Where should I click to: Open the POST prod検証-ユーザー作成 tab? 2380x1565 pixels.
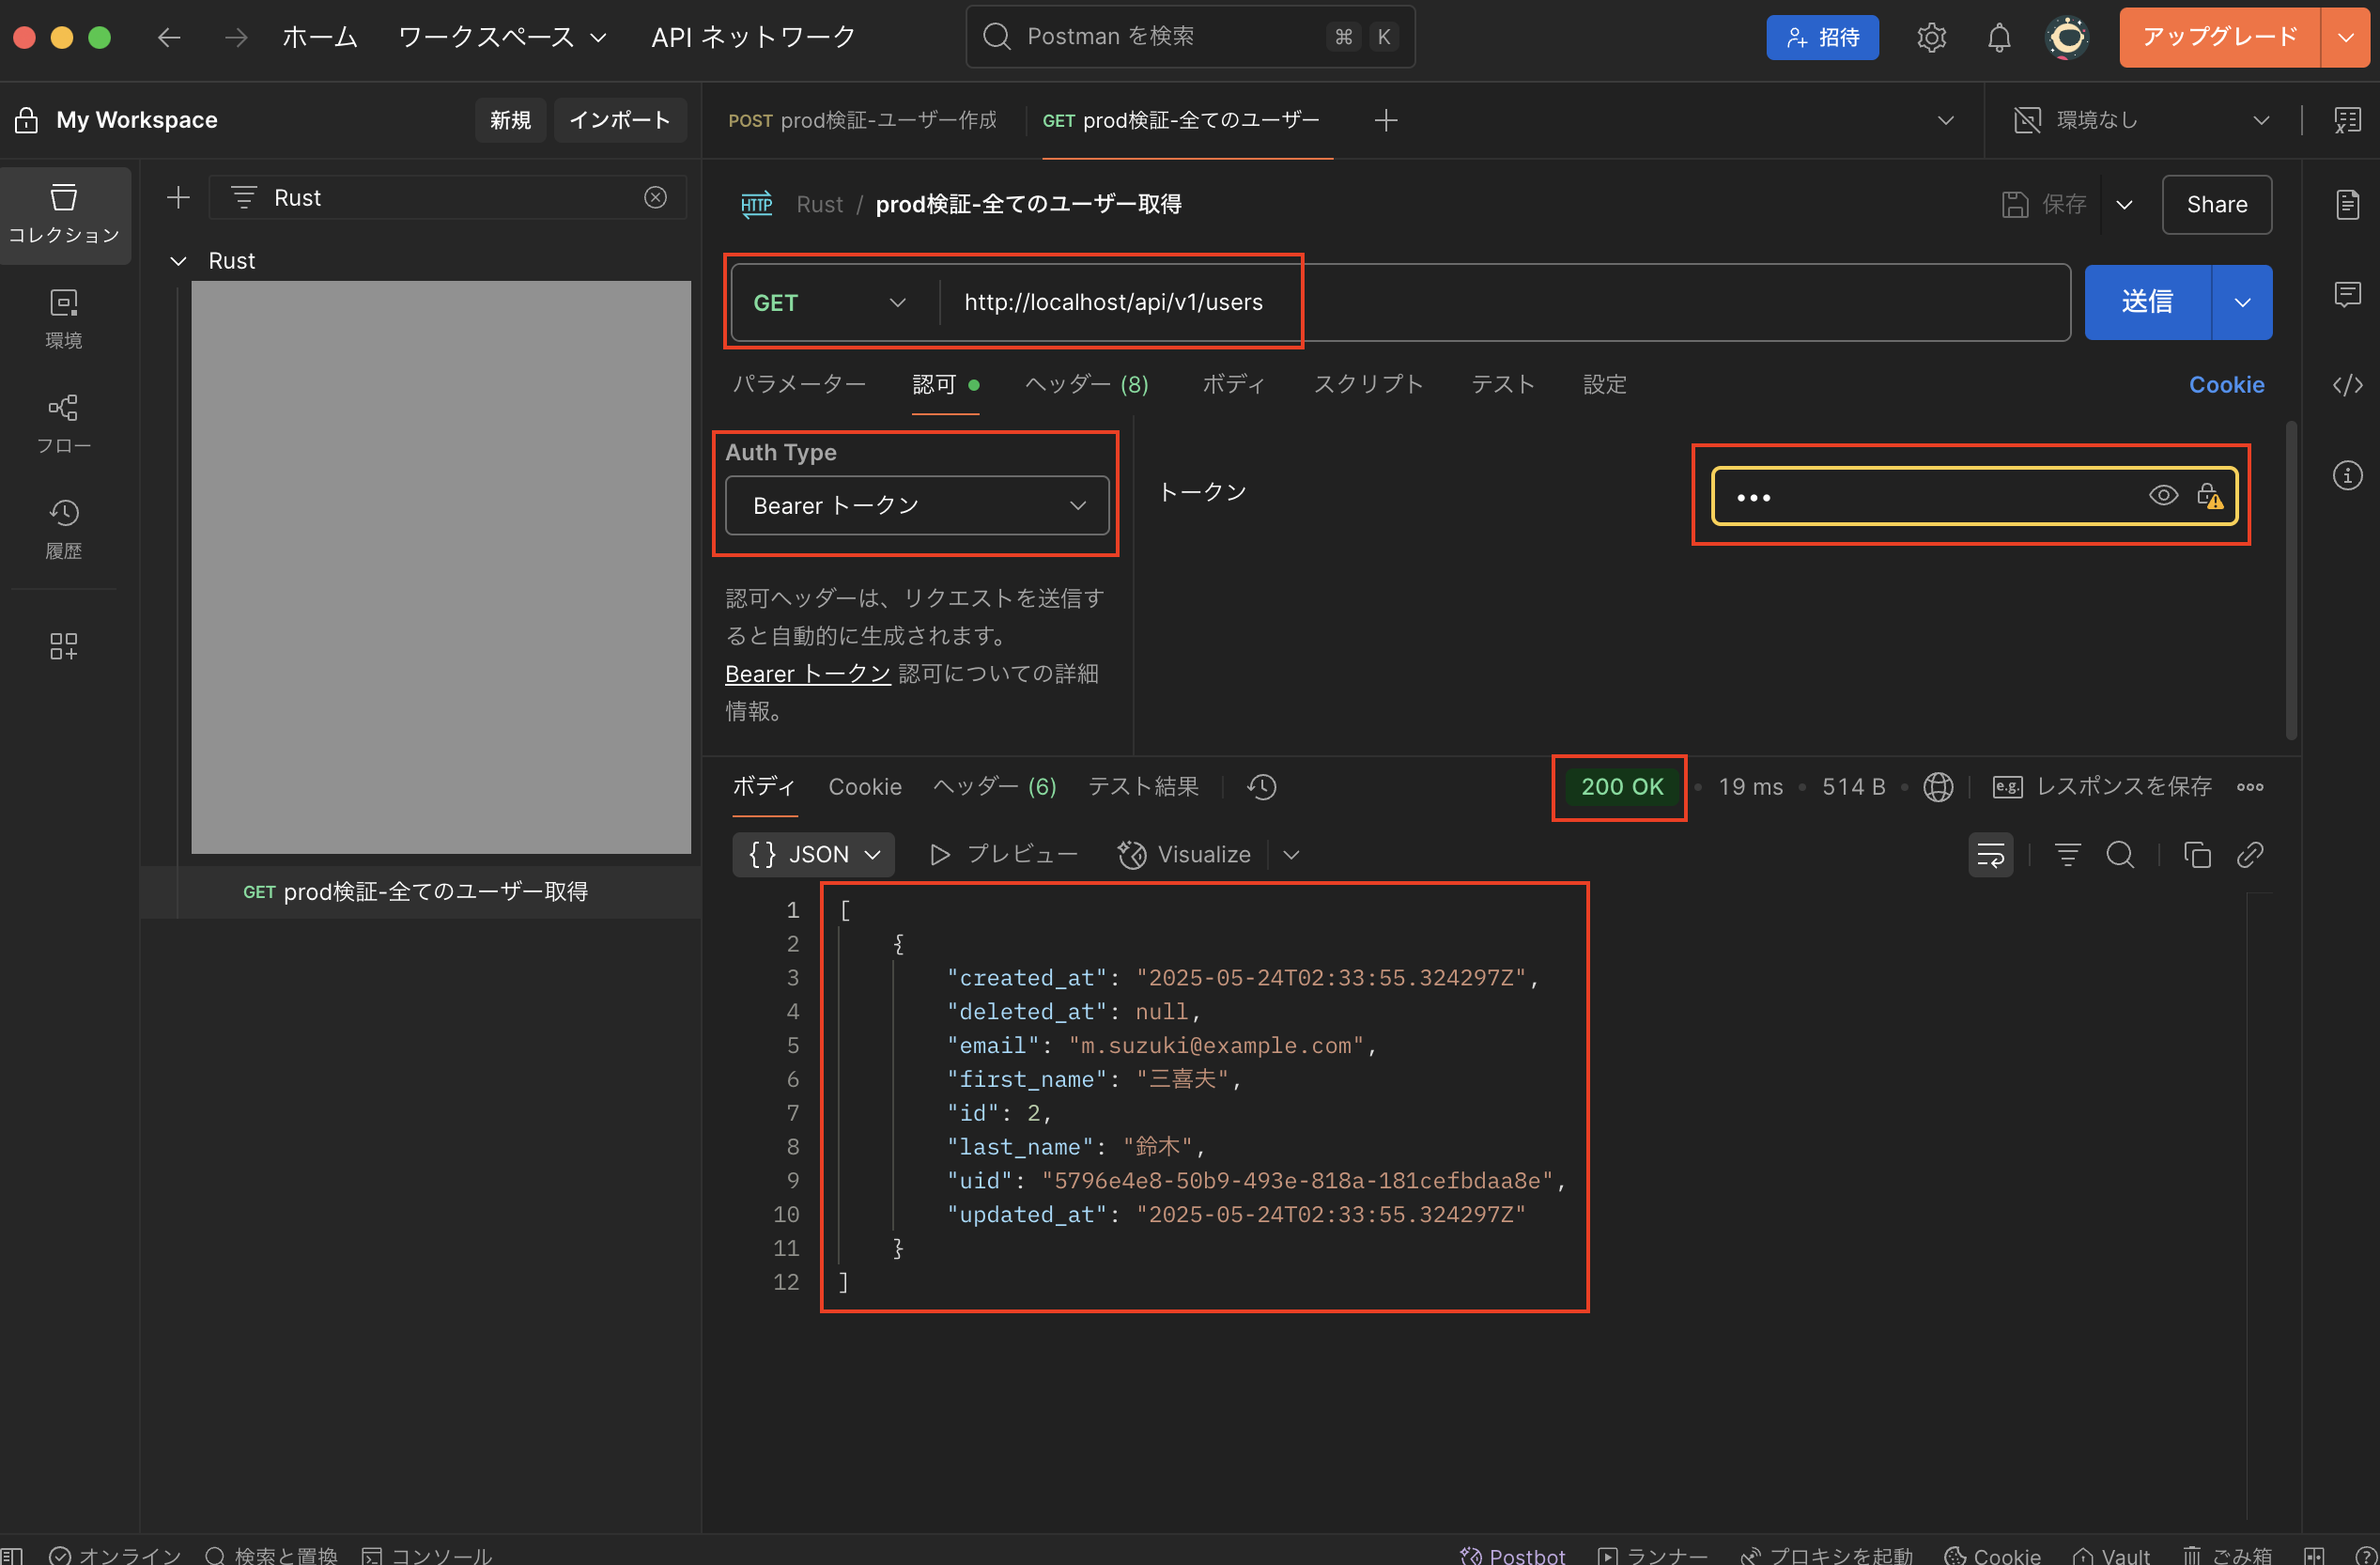pos(862,120)
